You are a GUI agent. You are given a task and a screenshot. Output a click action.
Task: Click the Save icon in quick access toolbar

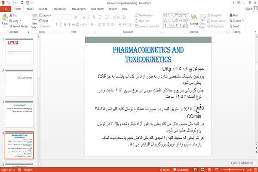9,3
